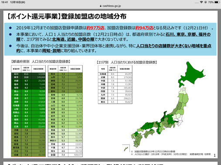Tap the 福井 cell in prefecture table
This screenshot has width=221, height=165.
pyautogui.click(x=16, y=84)
